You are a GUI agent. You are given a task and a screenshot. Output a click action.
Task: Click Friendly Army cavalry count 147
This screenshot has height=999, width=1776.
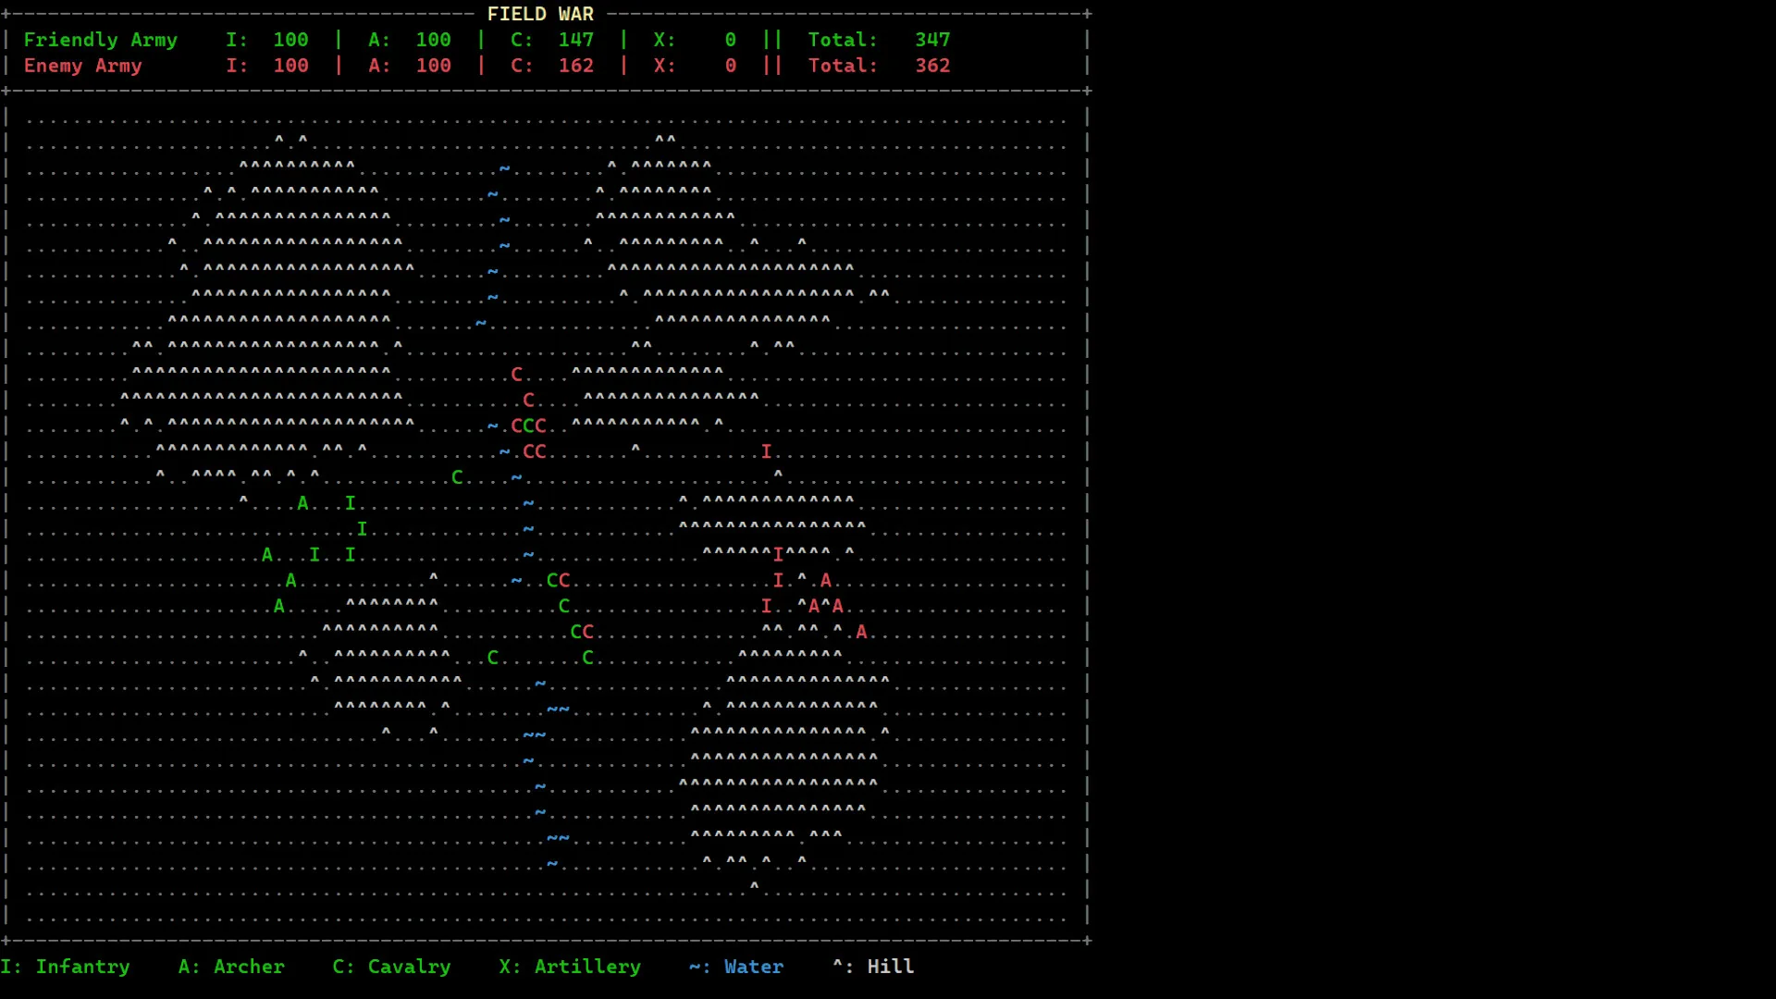[575, 40]
